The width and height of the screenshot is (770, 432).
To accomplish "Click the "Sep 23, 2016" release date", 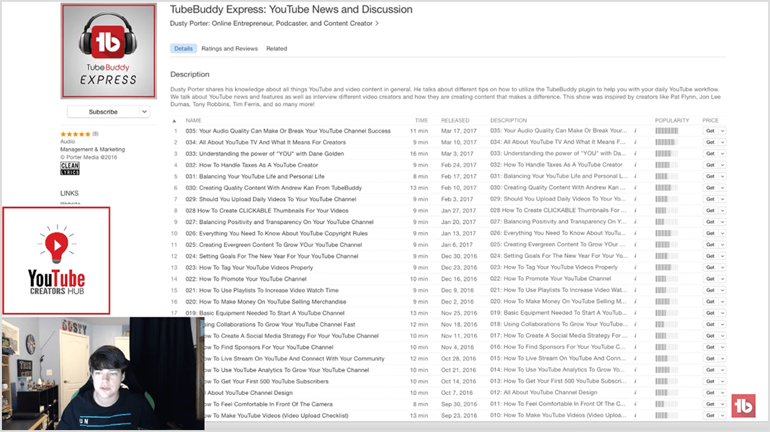I will [459, 415].
